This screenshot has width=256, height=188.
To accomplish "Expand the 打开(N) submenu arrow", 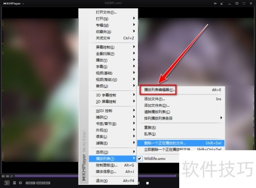I will tap(134, 18).
